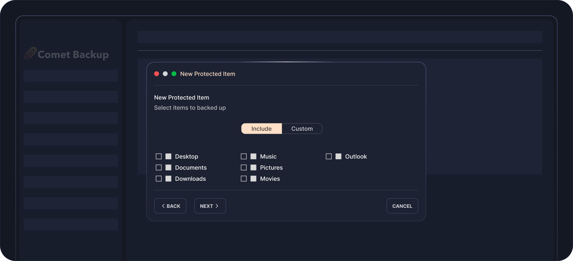Switch to the Include tab
Screen dimensions: 573x261
click(262, 129)
